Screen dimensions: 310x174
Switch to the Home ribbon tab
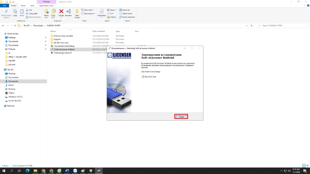tap(14, 5)
